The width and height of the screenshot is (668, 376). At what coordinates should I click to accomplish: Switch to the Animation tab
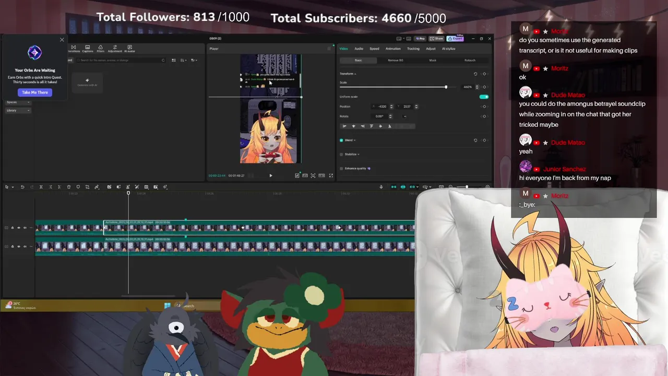[393, 49]
